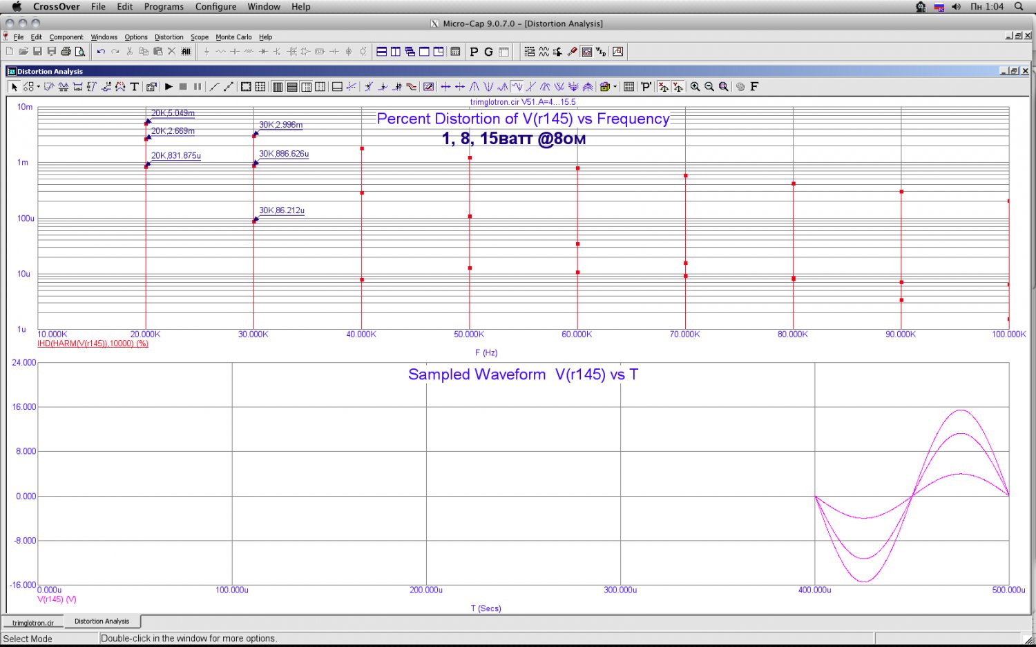Click the bold F font icon

[754, 87]
